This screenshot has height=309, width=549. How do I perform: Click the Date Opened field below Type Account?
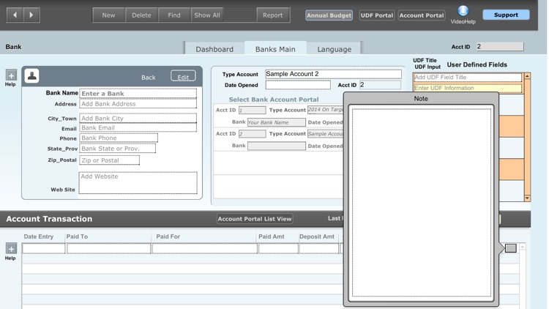pyautogui.click(x=298, y=85)
